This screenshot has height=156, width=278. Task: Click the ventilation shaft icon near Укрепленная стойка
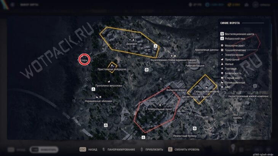(147, 70)
